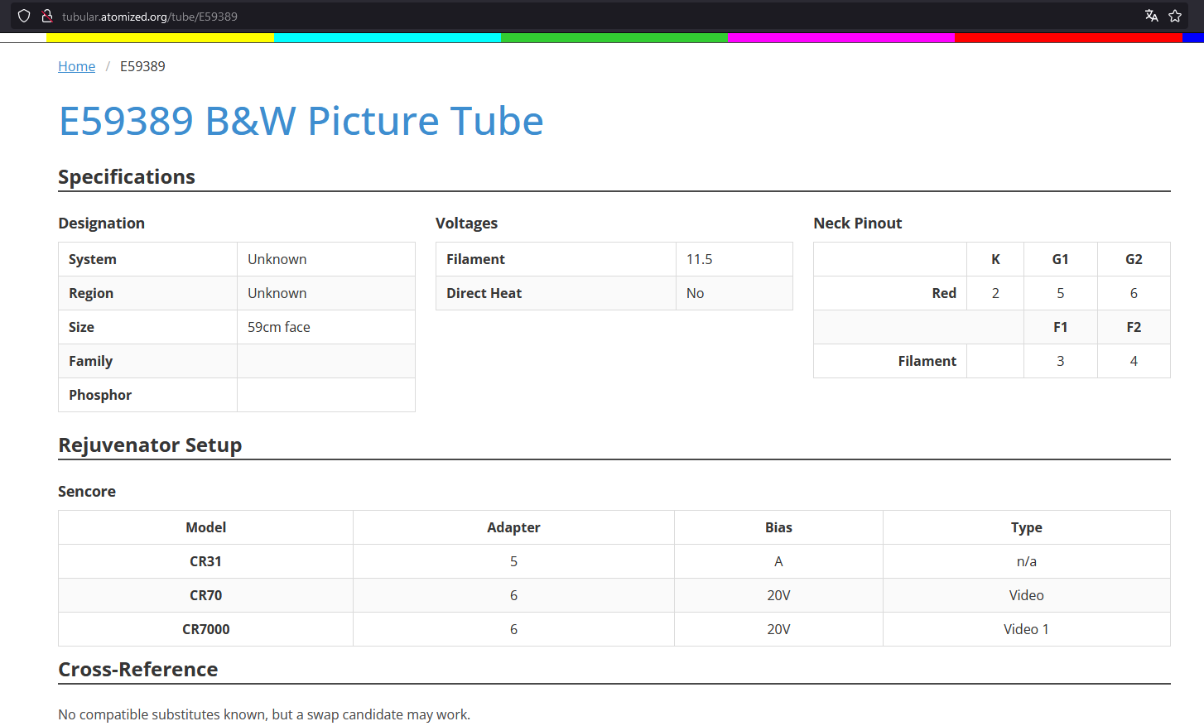Click the Phosphor row label
Screen dimensions: 1204x726
(100, 395)
